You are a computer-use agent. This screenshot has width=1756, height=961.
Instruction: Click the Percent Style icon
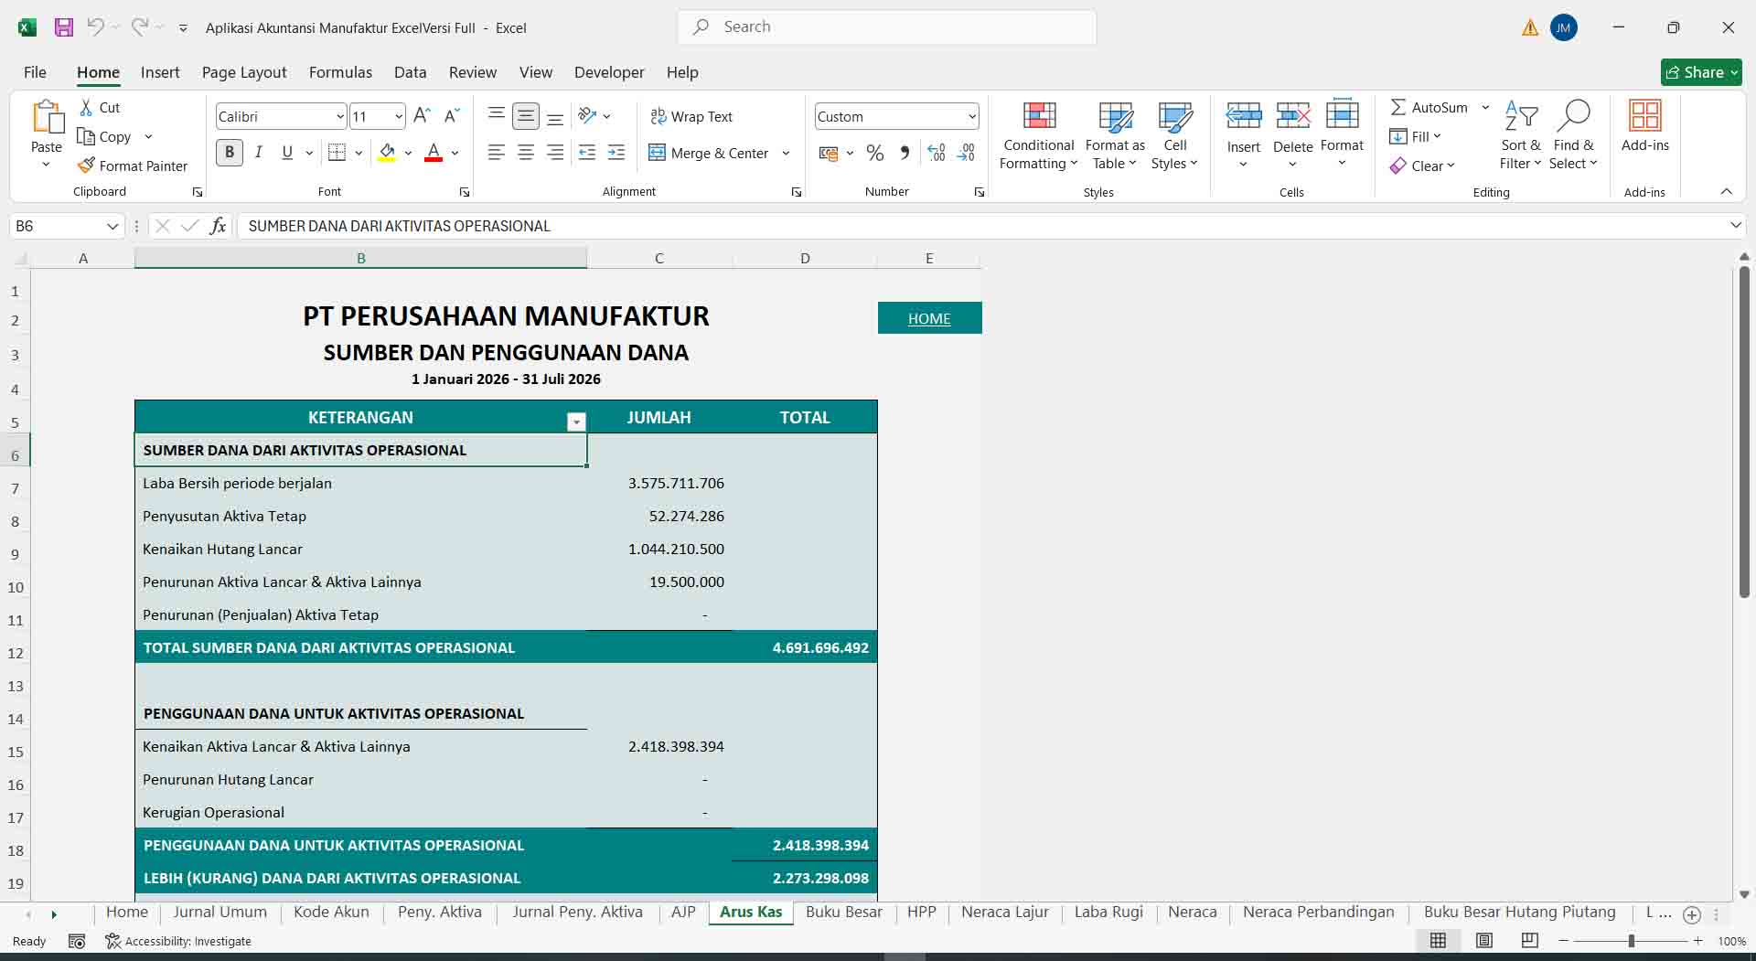click(x=874, y=153)
